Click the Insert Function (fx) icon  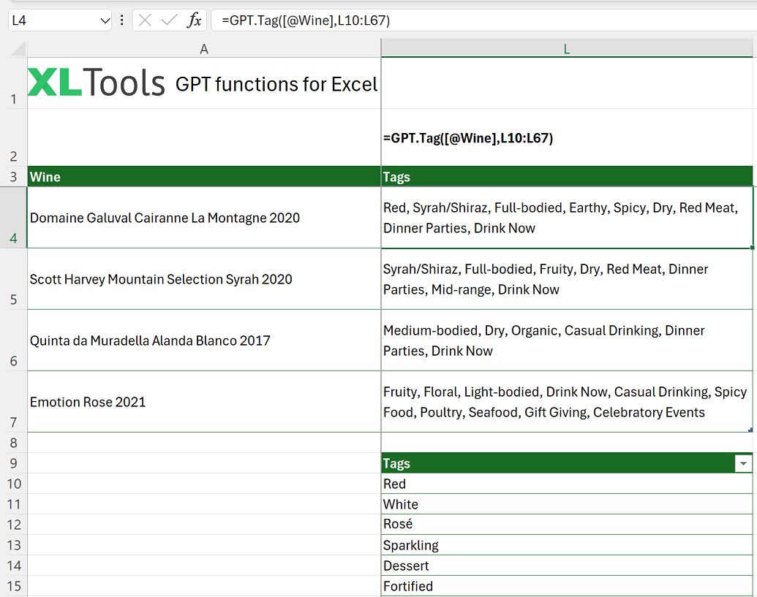[x=195, y=20]
